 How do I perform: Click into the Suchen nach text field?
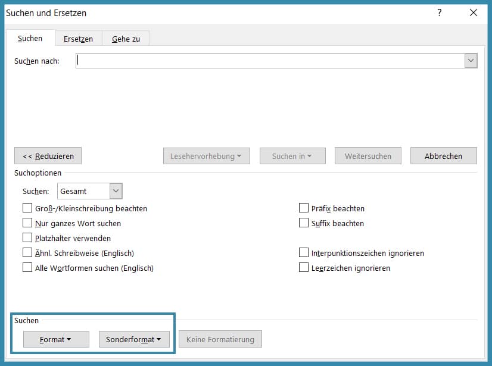click(x=269, y=61)
